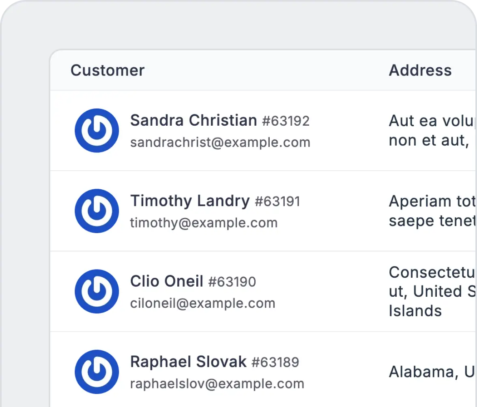
Task: Click Clio Oneil's avatar icon
Action: pyautogui.click(x=97, y=291)
